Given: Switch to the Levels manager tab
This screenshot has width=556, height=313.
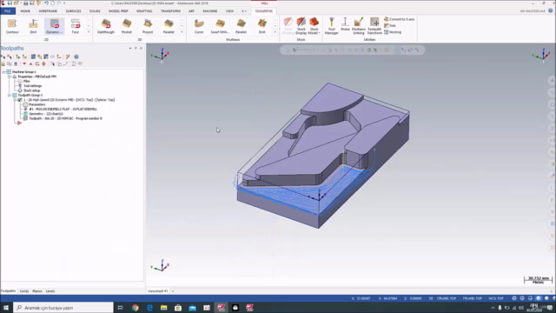Looking at the screenshot, I should point(50,291).
